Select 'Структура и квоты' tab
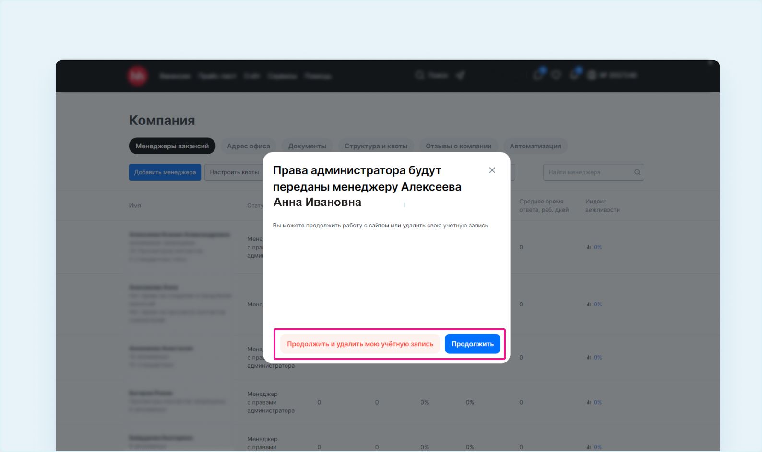The height and width of the screenshot is (452, 762). pos(376,146)
